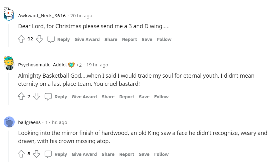Click the 19 hr. ago timestamp
The width and height of the screenshot is (277, 165).
click(97, 65)
